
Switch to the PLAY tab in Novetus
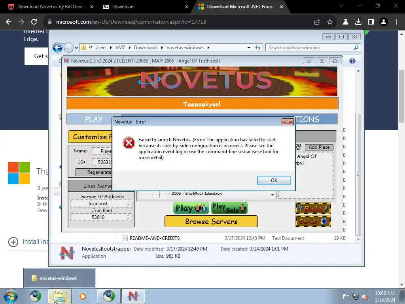93,119
